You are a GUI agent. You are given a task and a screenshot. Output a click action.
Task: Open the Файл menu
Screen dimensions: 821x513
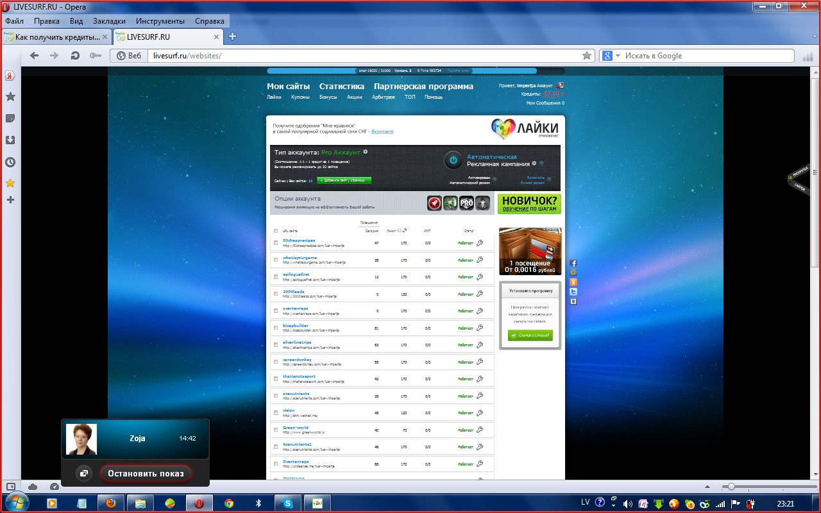[x=14, y=21]
